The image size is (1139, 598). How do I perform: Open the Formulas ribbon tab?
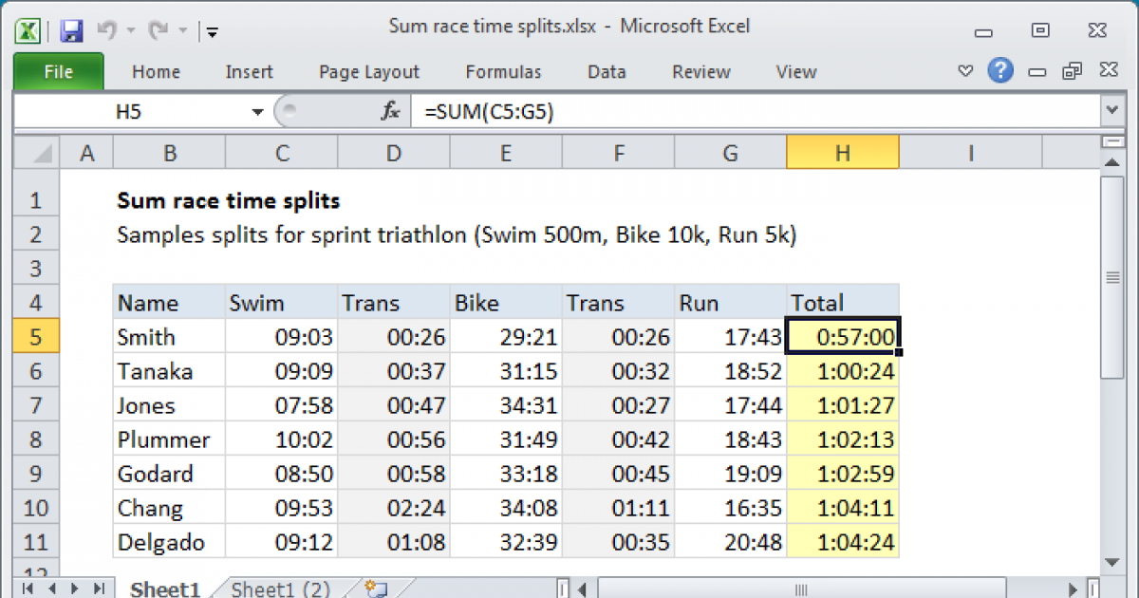(503, 72)
